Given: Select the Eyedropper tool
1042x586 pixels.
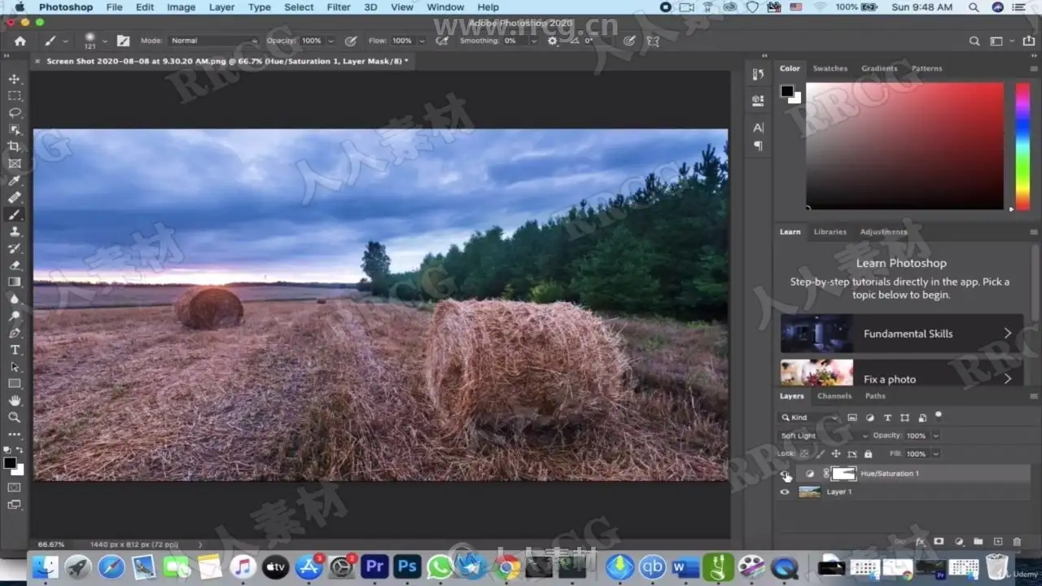Looking at the screenshot, I should point(15,181).
